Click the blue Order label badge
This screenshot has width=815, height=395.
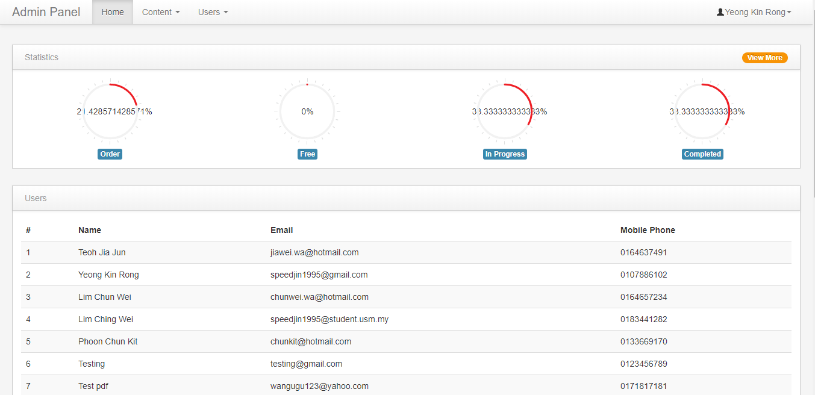click(x=110, y=154)
